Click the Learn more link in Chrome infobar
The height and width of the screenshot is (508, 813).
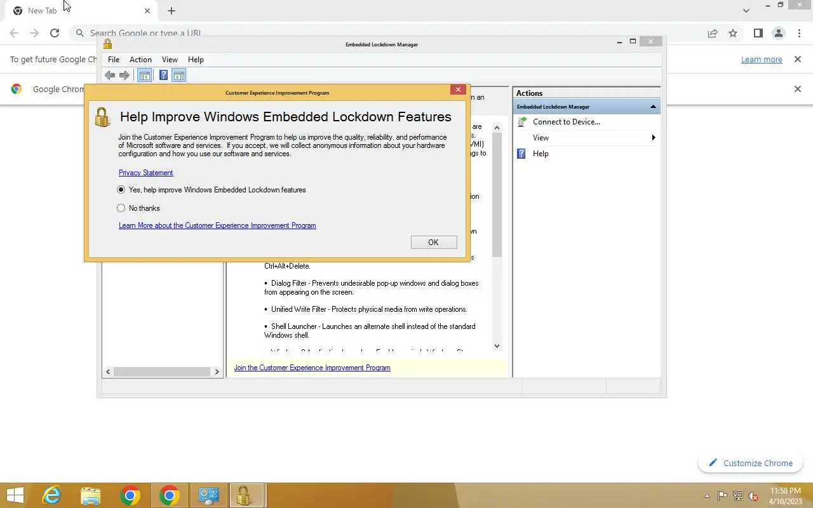click(x=762, y=59)
